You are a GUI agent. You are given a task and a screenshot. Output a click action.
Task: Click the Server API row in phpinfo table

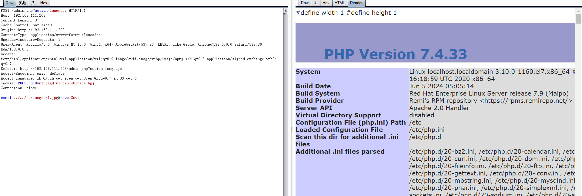click(x=314, y=108)
